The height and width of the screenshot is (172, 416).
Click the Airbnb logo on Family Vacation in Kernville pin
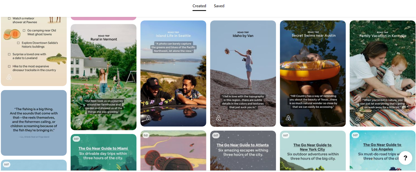tap(358, 118)
